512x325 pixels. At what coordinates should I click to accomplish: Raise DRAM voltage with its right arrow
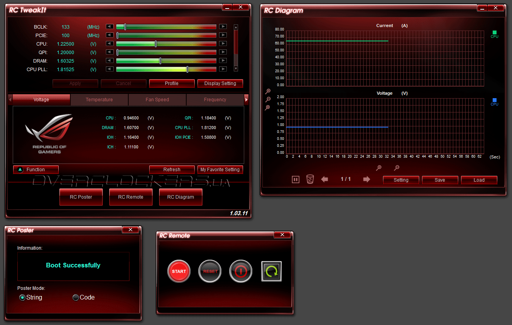click(223, 61)
